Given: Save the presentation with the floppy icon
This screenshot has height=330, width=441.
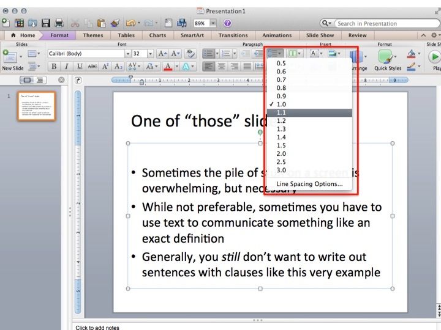Looking at the screenshot, I should (46, 23).
